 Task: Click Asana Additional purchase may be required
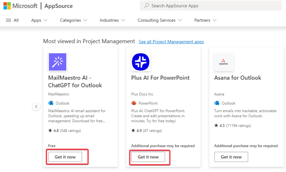(x=246, y=146)
